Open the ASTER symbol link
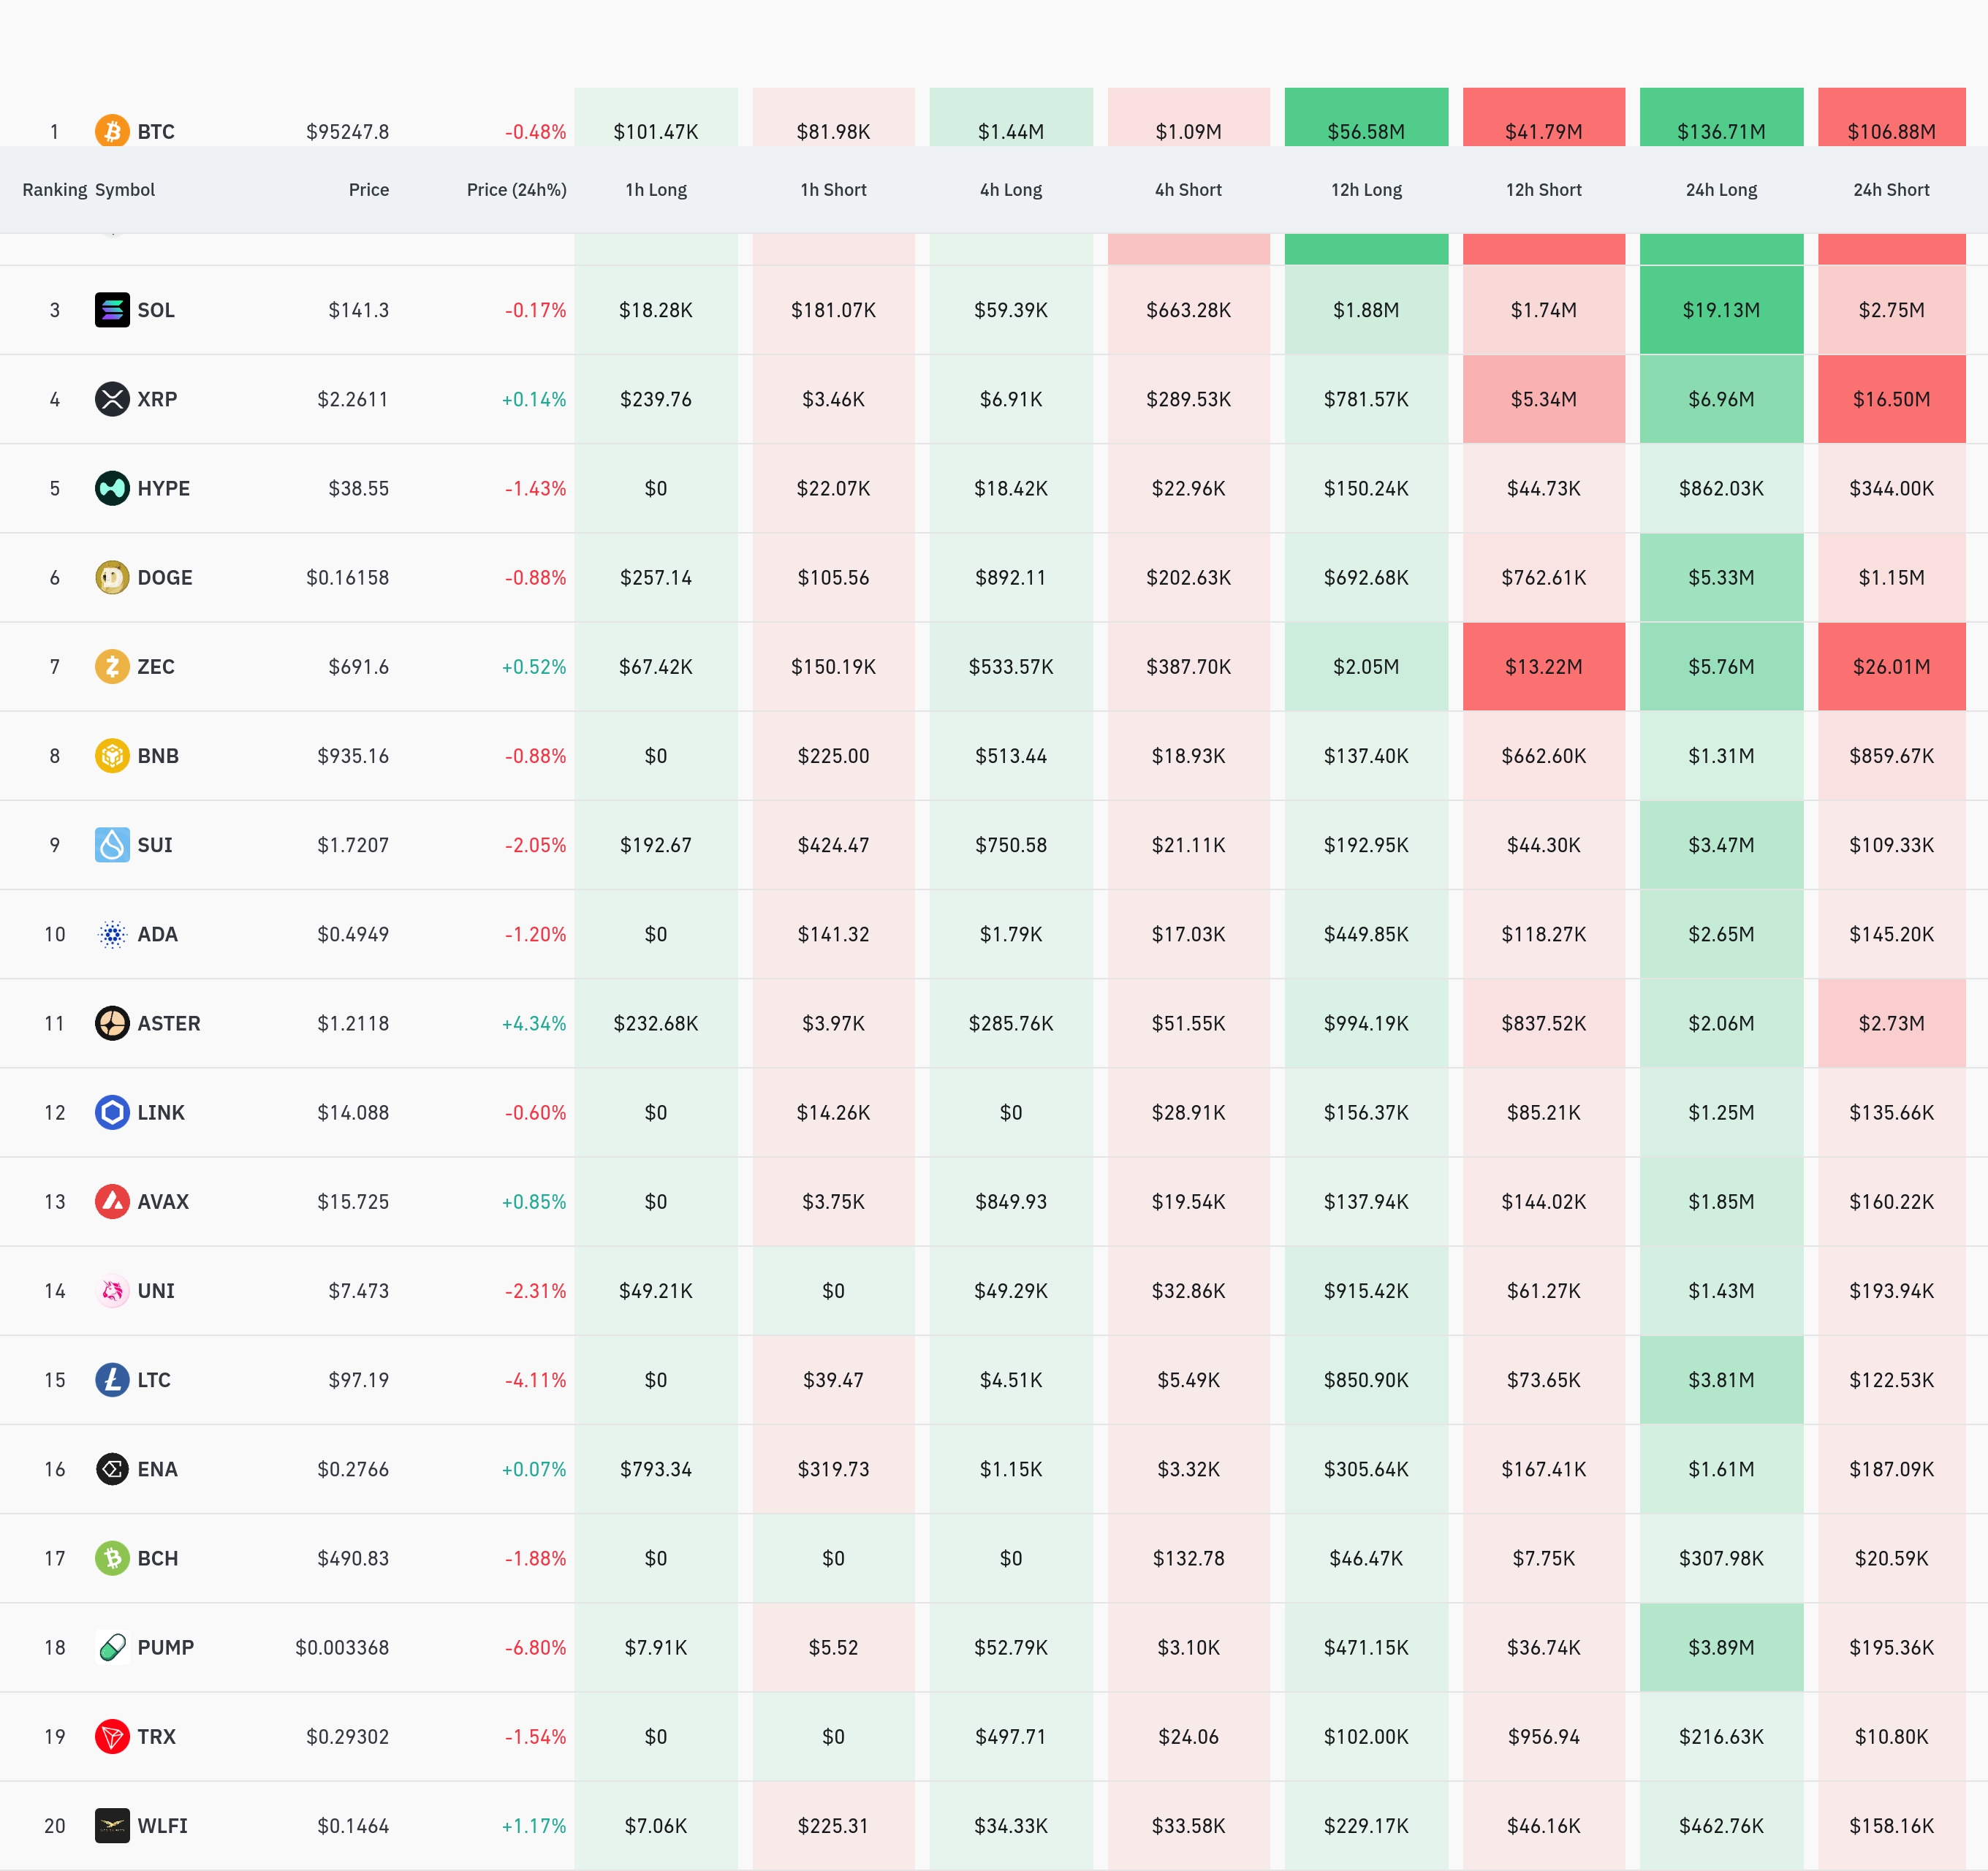 point(168,1023)
